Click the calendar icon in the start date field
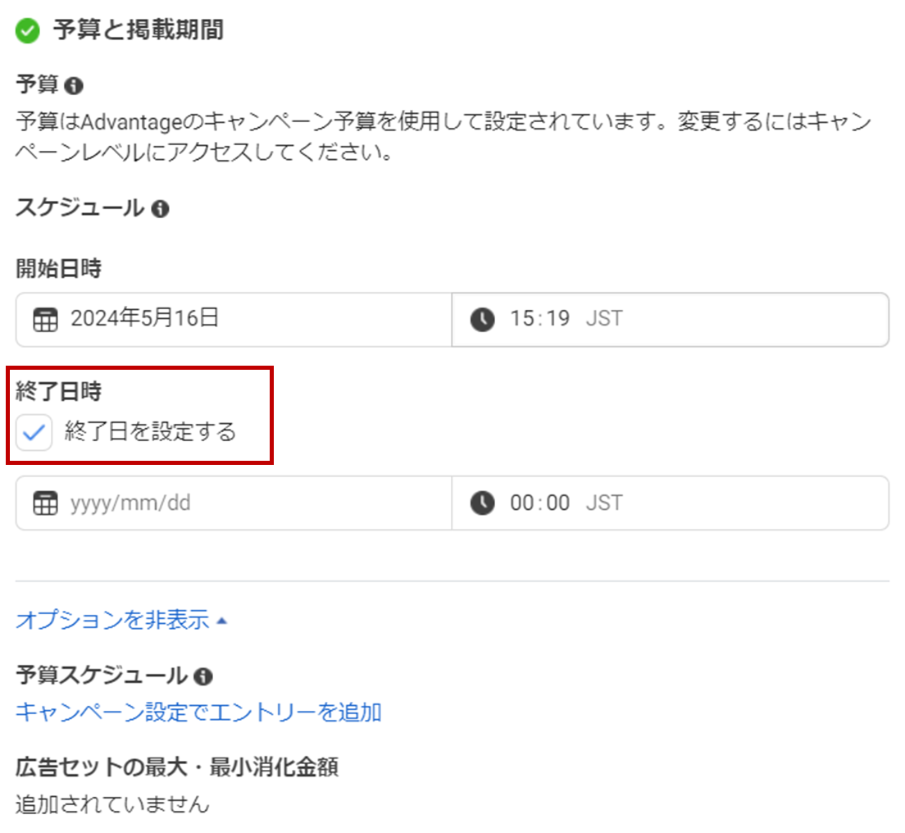The image size is (905, 833). (45, 319)
